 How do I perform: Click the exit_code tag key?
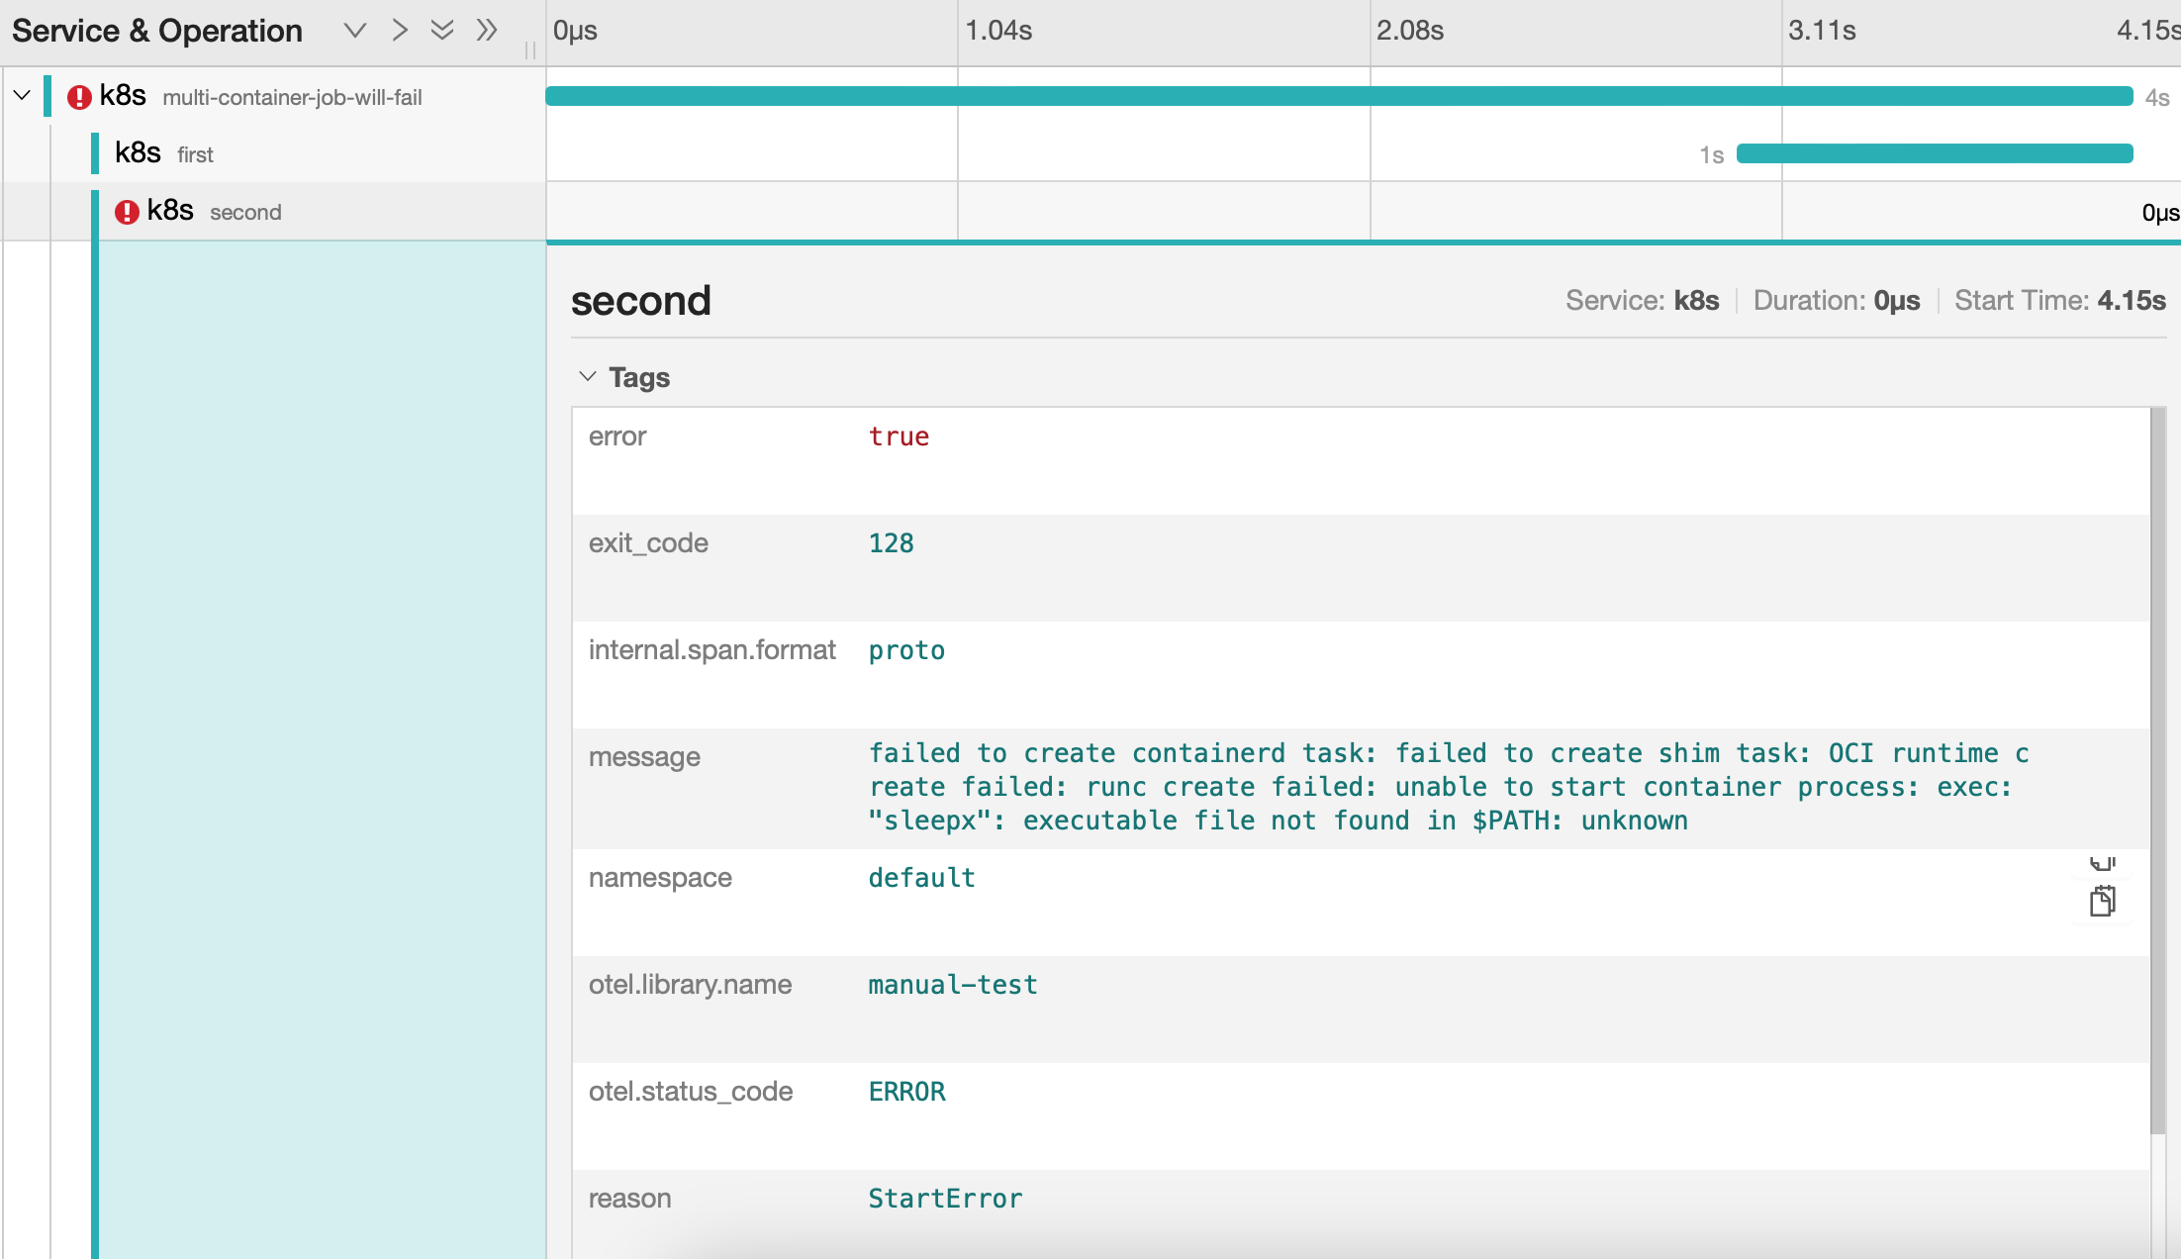tap(648, 543)
